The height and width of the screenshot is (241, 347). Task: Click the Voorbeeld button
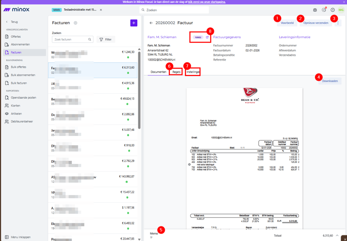point(287,23)
